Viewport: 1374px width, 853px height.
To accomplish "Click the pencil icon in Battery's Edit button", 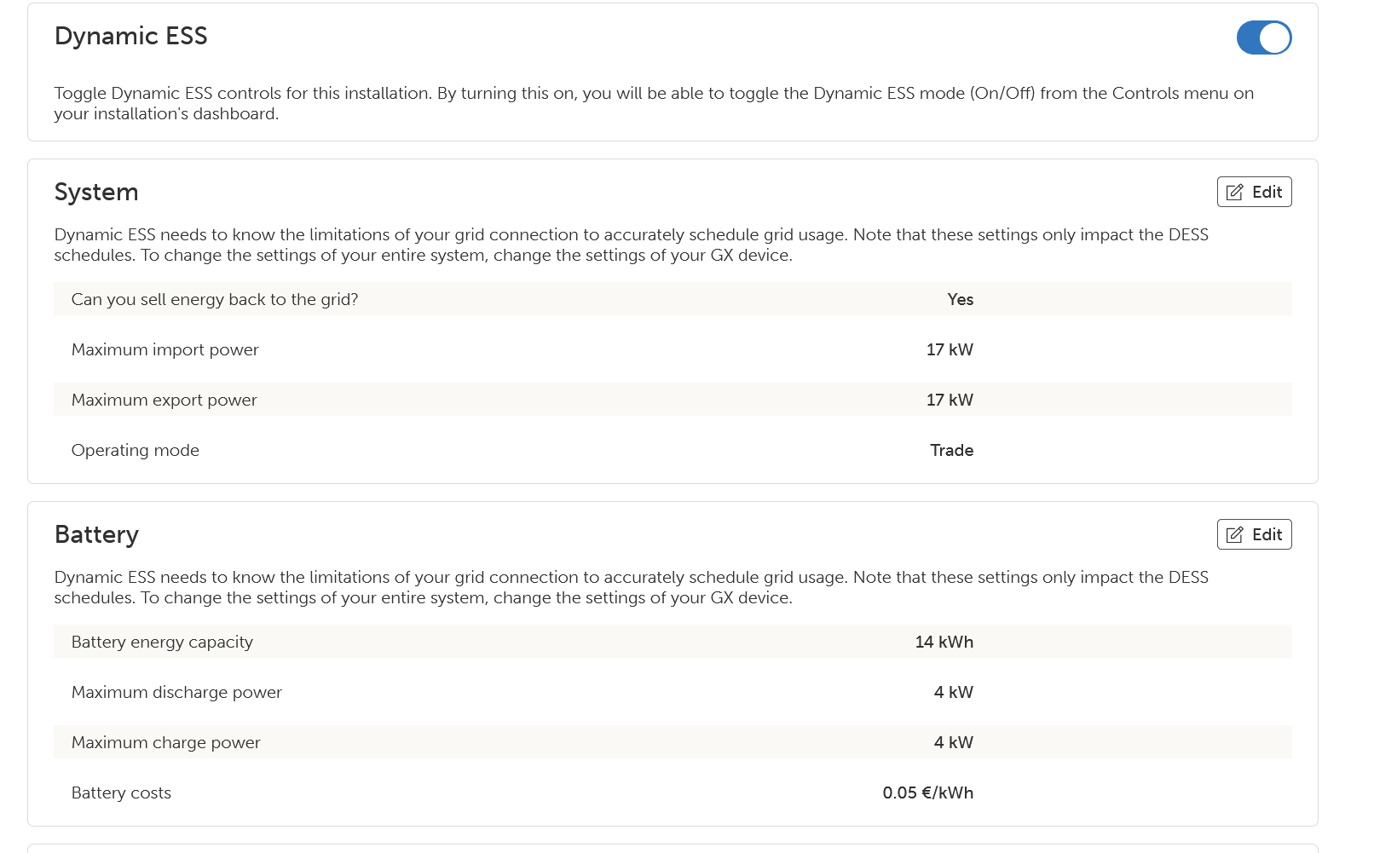I will click(x=1234, y=535).
